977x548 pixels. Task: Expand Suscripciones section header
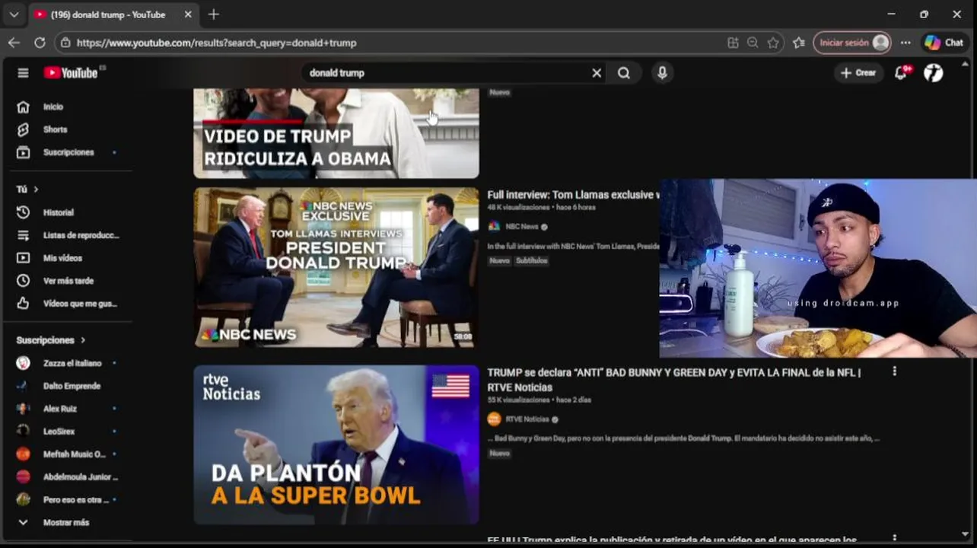51,341
